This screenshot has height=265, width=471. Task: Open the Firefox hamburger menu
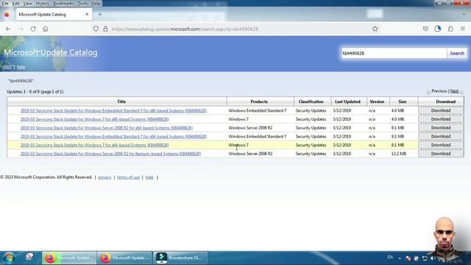pyautogui.click(x=463, y=29)
